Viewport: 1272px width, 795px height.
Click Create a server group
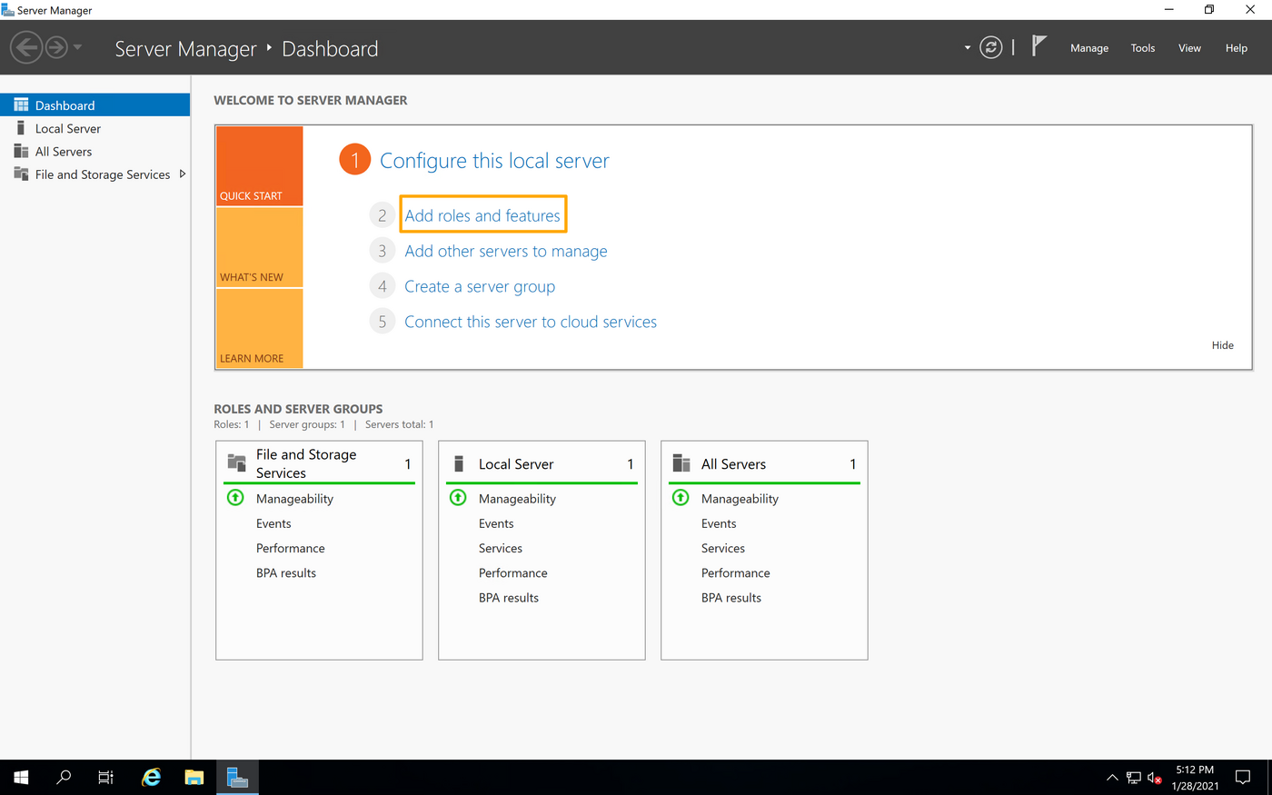pos(480,285)
